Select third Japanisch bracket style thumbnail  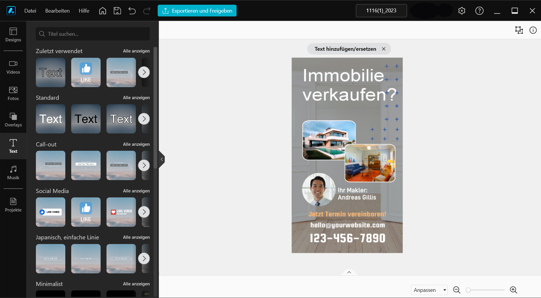tap(121, 259)
